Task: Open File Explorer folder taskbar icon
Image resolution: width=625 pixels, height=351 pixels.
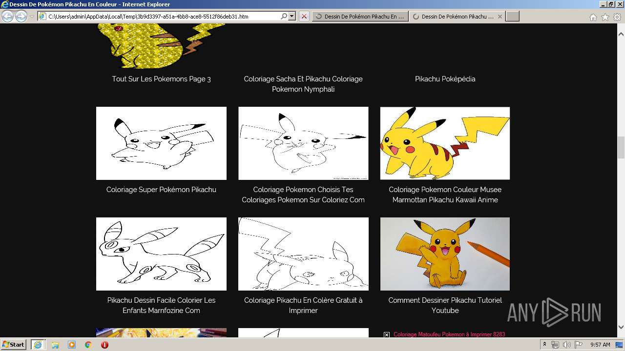Action: (x=55, y=345)
